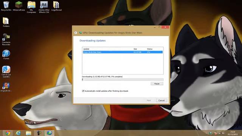Viewport: 242px width, 136px height.
Task: Click the Downloading Updates heading
Action: [93, 40]
